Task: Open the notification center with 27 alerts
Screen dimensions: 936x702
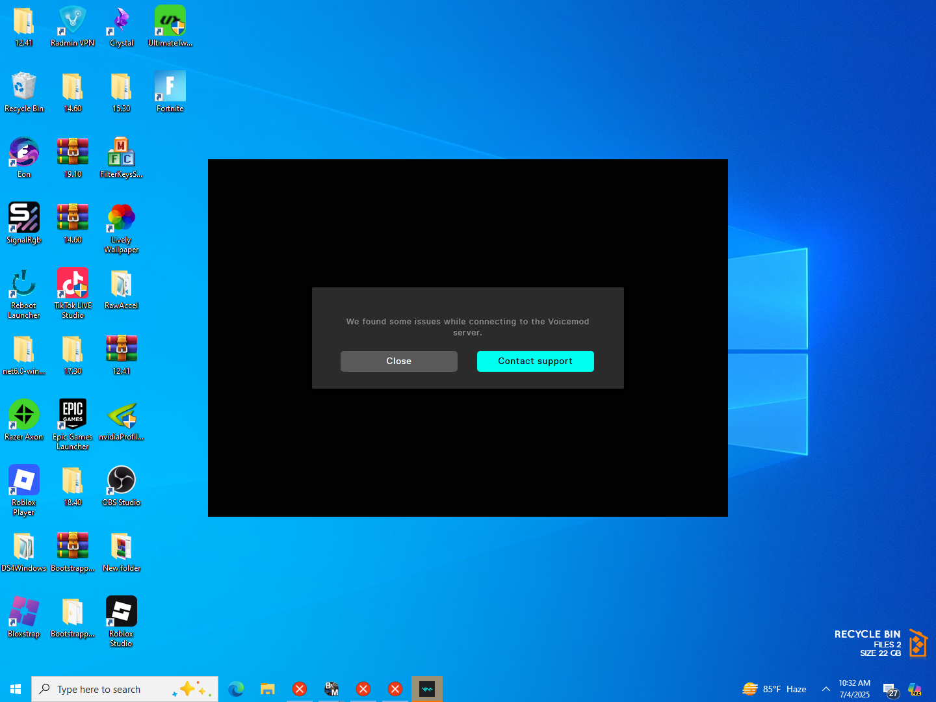Action: (890, 690)
